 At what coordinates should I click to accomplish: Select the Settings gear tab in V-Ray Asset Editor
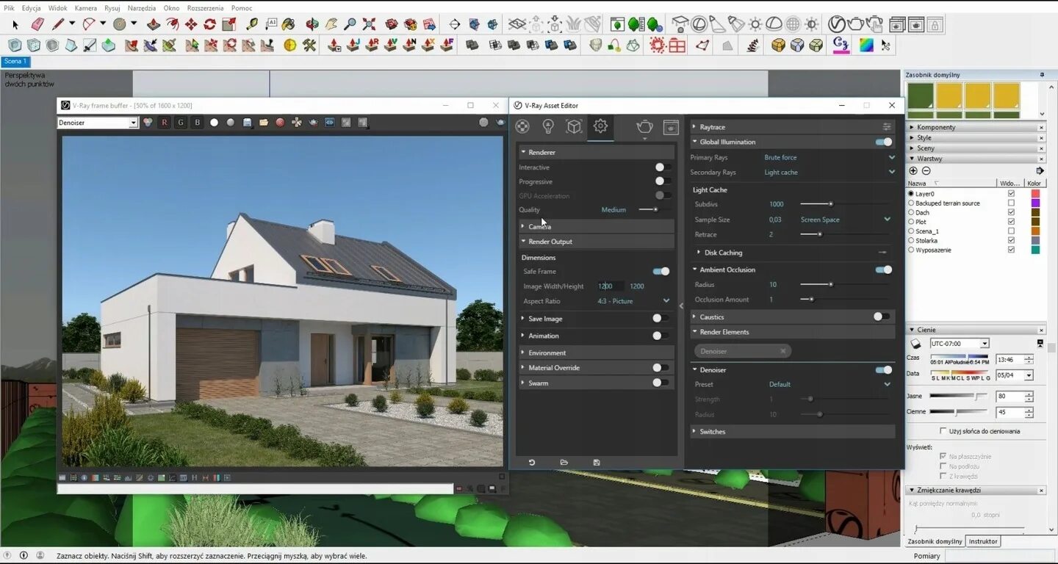tap(600, 126)
